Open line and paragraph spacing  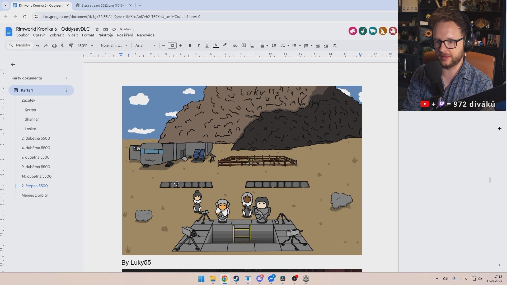[274, 46]
